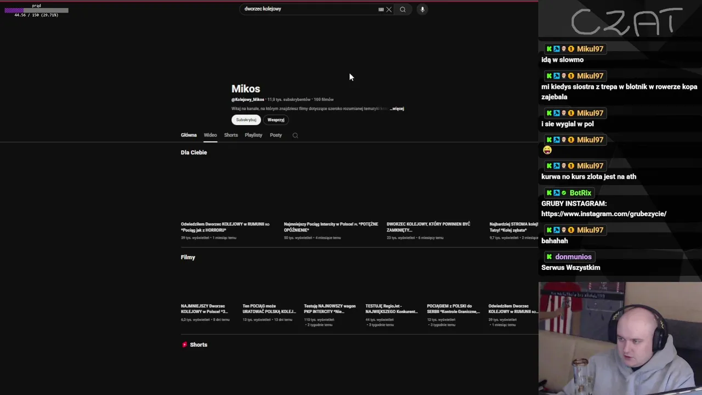Open 'Ten POCIĄG może URATOWAĆ POLSKĄ KOLEJ' video

pos(269,309)
